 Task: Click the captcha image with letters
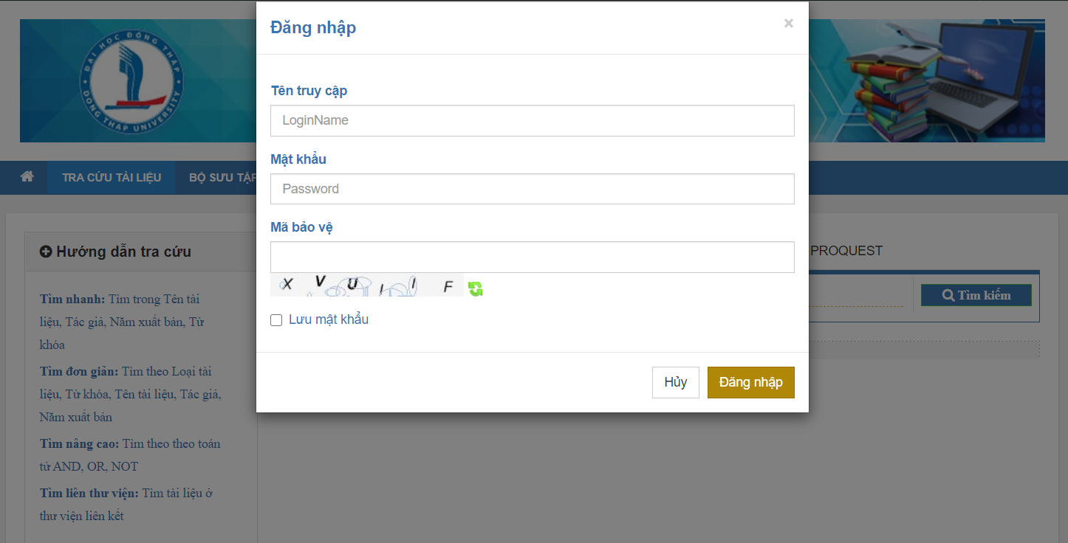(366, 286)
